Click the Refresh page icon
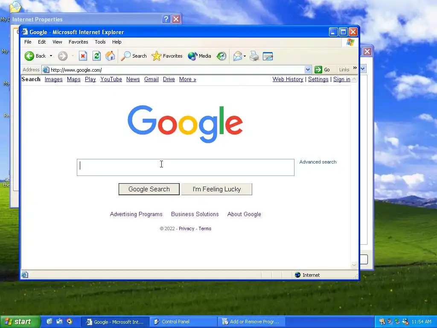This screenshot has width=437, height=328. tap(96, 56)
